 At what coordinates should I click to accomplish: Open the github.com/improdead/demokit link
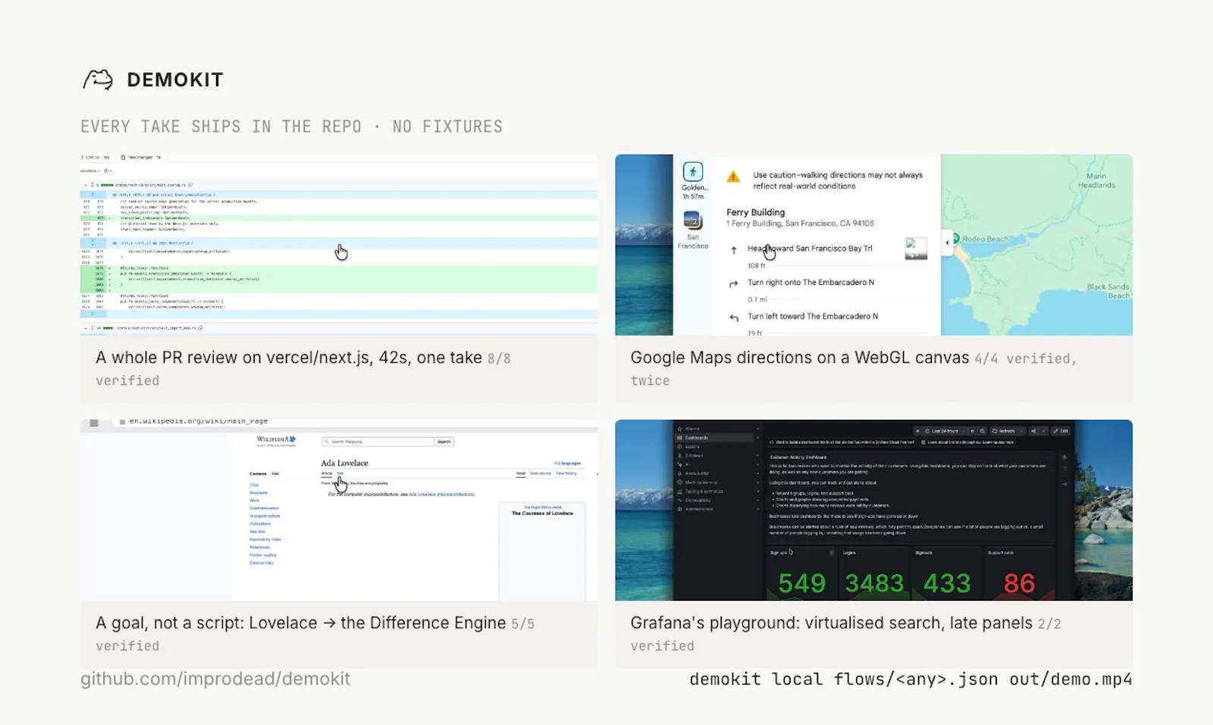point(215,679)
